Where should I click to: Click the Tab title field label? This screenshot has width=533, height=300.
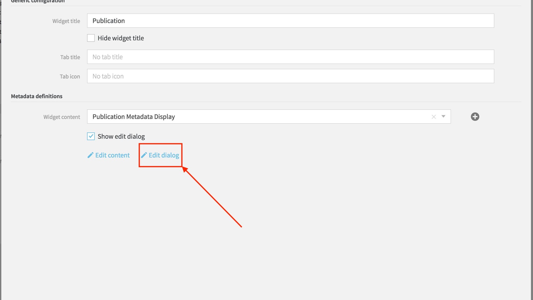[70, 57]
